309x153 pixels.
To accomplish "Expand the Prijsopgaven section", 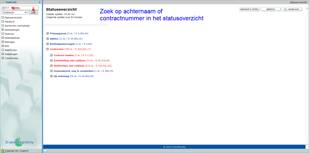I will (x=47, y=33).
